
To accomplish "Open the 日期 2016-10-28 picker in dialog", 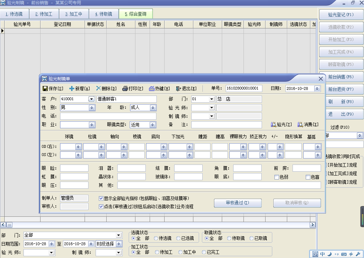I will click(x=317, y=88).
